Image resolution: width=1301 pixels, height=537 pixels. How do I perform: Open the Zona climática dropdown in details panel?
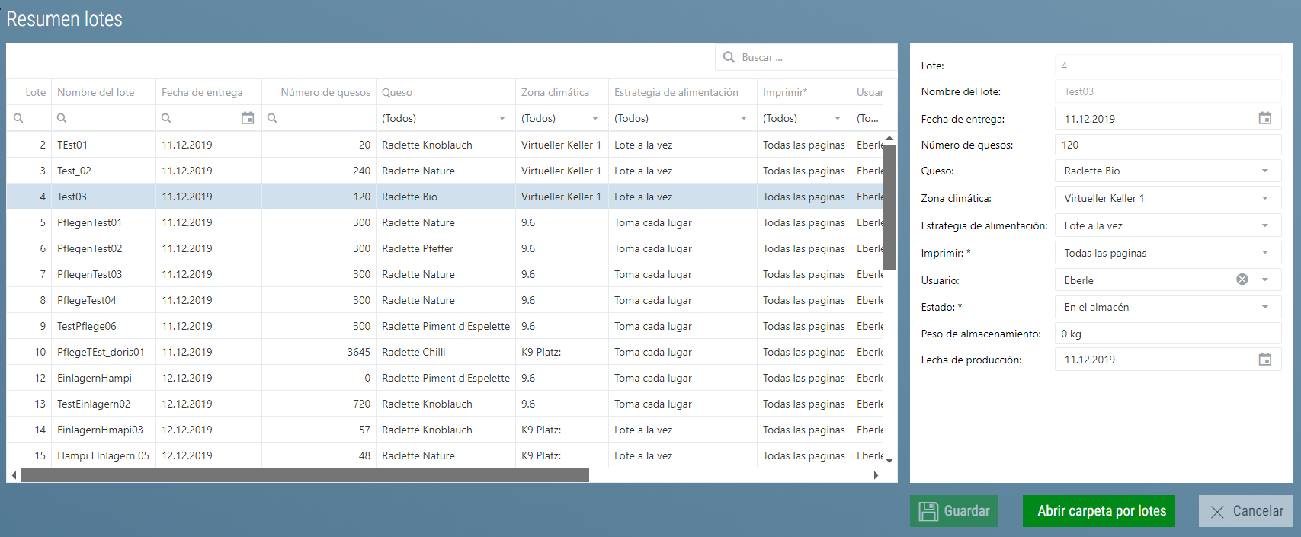tap(1264, 198)
